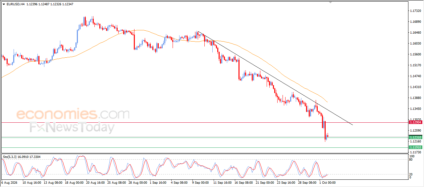Click the 1.16030 price scale label
This screenshot has width=424, height=187.
click(x=415, y=44)
